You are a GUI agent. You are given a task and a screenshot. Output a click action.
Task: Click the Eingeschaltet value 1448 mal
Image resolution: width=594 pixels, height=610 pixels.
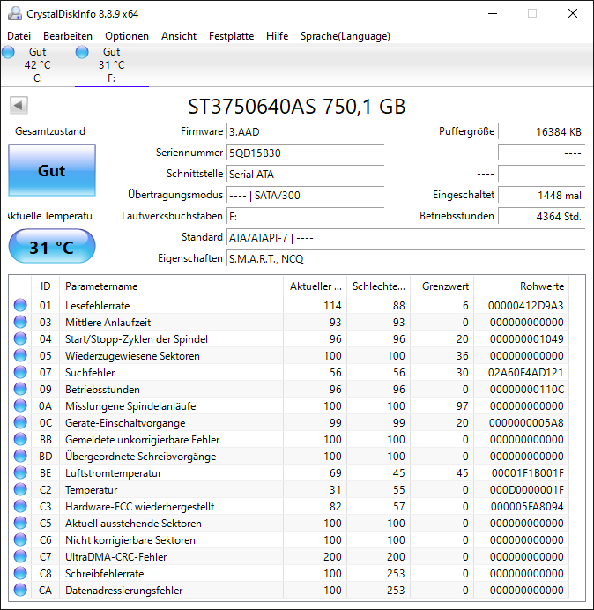(x=541, y=195)
